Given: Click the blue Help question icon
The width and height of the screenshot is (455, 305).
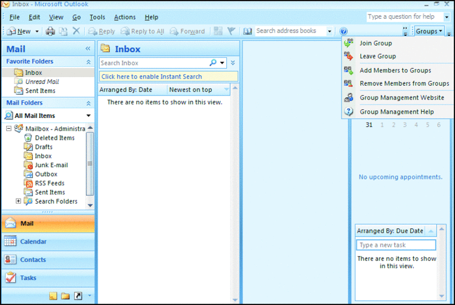Looking at the screenshot, I should click(343, 32).
